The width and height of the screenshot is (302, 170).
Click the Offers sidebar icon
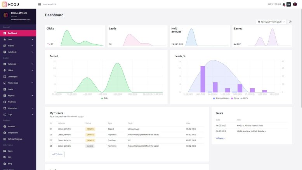(5, 70)
